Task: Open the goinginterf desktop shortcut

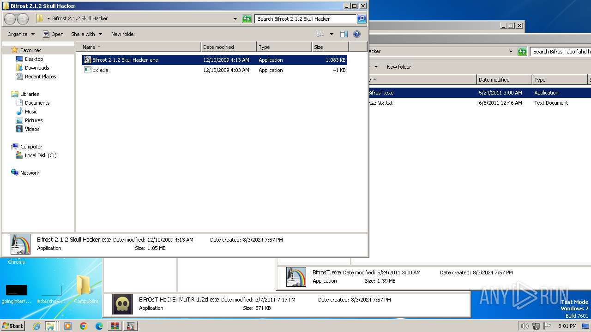Action: pos(16,294)
